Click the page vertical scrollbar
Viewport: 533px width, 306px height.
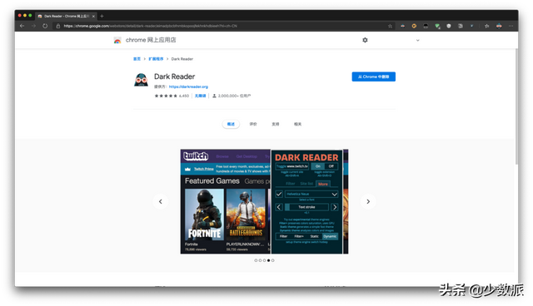coord(516,107)
